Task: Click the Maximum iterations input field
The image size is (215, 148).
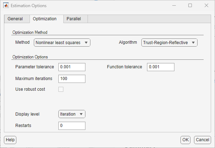Action: (x=72, y=79)
